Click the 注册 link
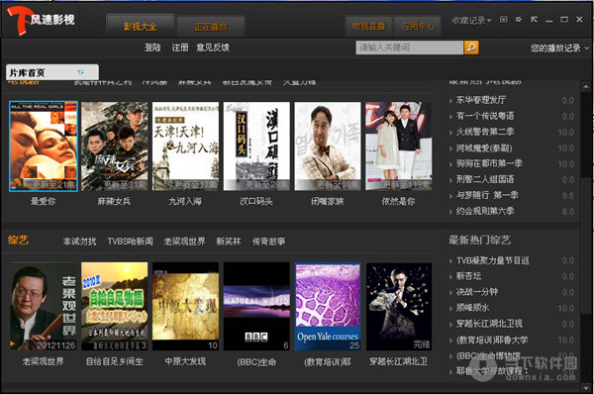The width and height of the screenshot is (594, 394). pyautogui.click(x=180, y=48)
